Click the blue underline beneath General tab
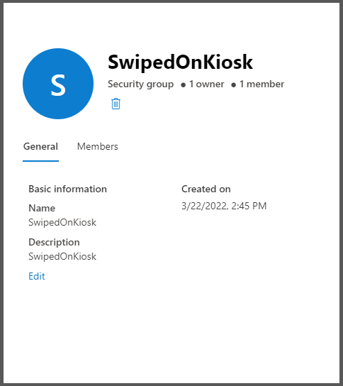343x386 pixels. (x=40, y=161)
